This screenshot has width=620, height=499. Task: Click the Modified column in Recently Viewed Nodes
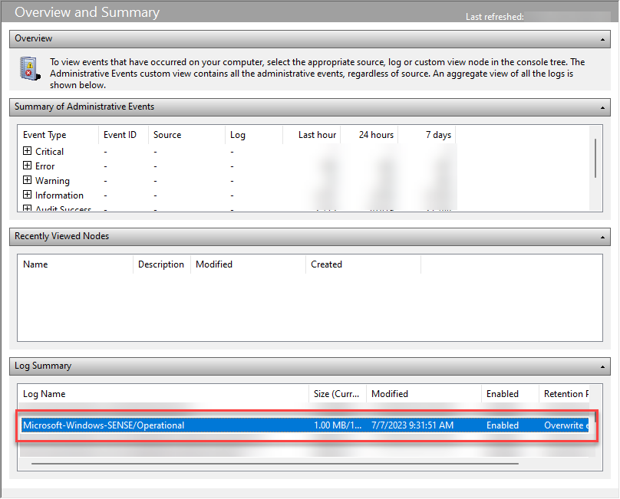tap(214, 264)
